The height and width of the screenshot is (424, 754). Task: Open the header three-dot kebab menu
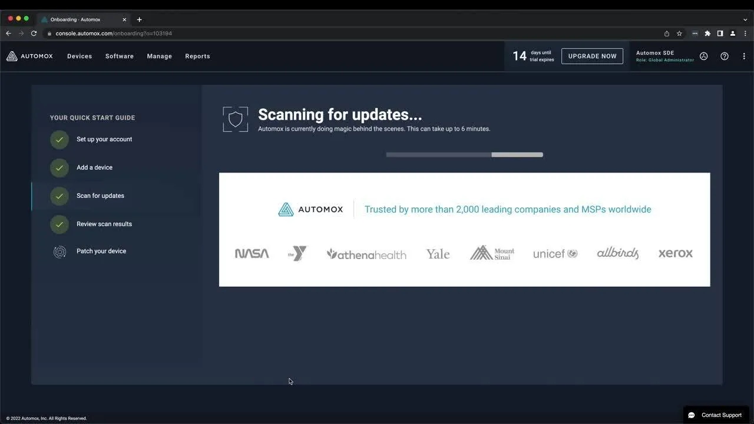744,56
